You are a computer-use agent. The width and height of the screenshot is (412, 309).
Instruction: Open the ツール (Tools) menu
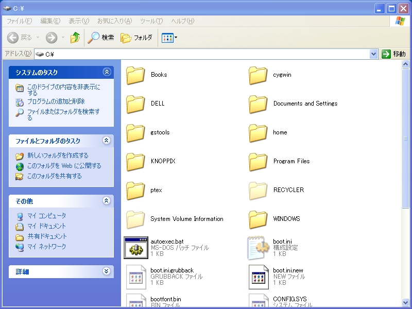151,21
